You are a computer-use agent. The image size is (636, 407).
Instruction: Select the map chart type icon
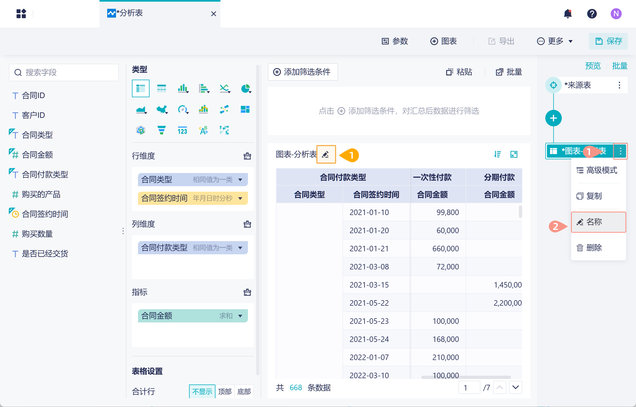162,109
